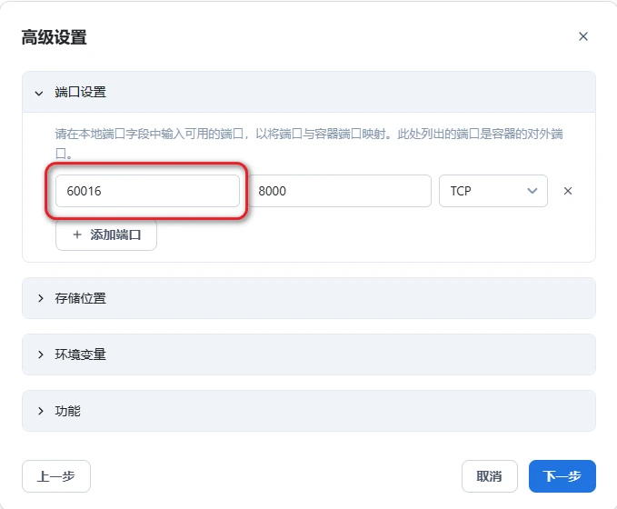Click the 添加端口 button
This screenshot has width=617, height=509.
(x=106, y=235)
